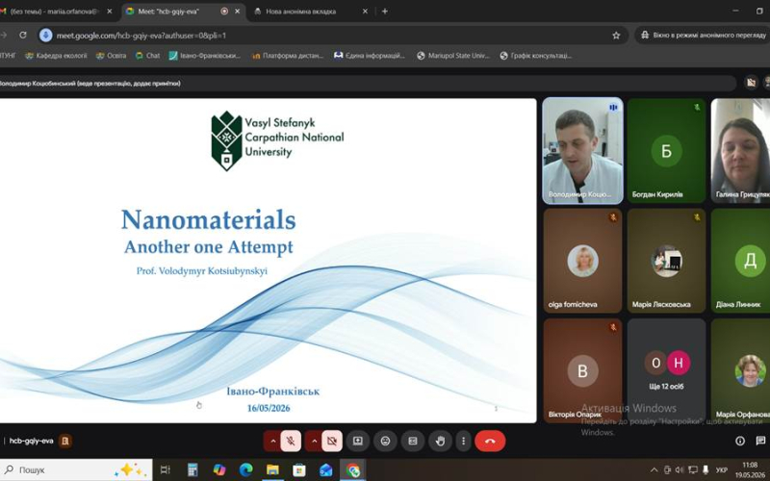Click the presented Nanomaterials slide
The image size is (770, 481).
[x=269, y=261]
